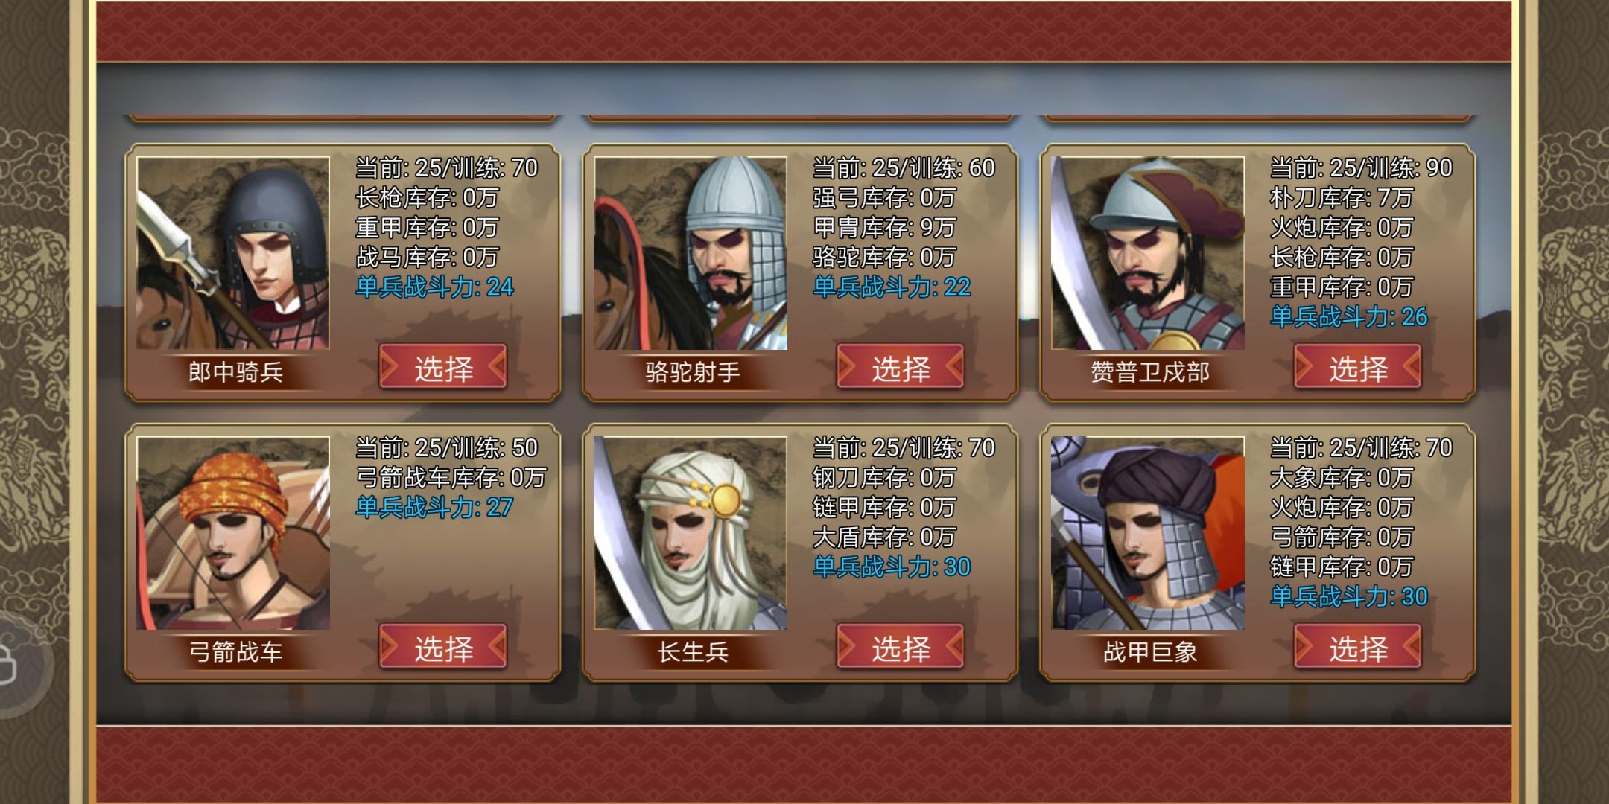Image resolution: width=1609 pixels, height=804 pixels.
Task: Click 甲胄库存: 9万 stock line
Action: tap(884, 228)
